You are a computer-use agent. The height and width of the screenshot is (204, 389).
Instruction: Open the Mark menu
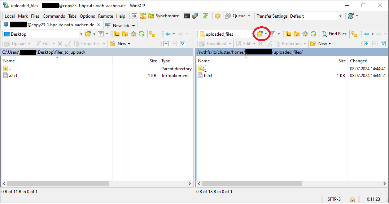click(23, 16)
